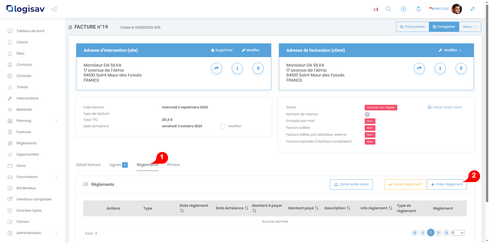Click the Forcer règlement button
The image size is (489, 243).
coord(405,184)
